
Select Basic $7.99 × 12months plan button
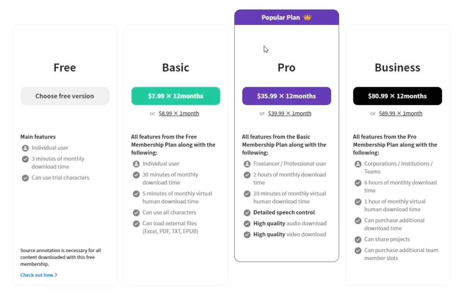coord(176,96)
